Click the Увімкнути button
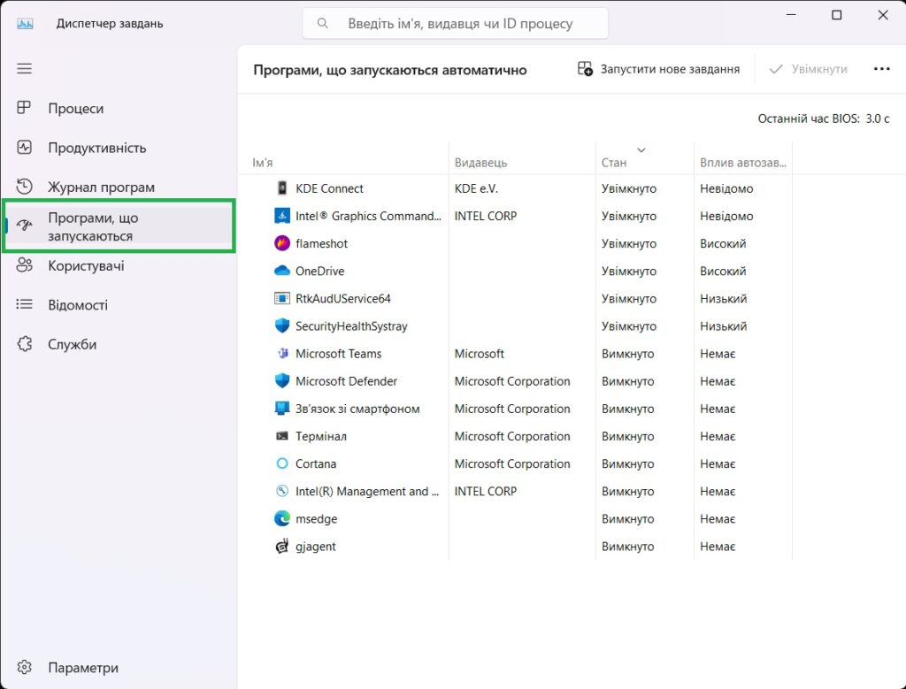The width and height of the screenshot is (906, 689). 809,69
